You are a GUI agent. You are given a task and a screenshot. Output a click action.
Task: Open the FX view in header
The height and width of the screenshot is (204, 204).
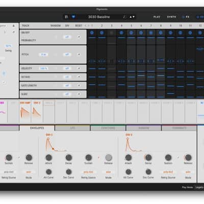coord(187,17)
